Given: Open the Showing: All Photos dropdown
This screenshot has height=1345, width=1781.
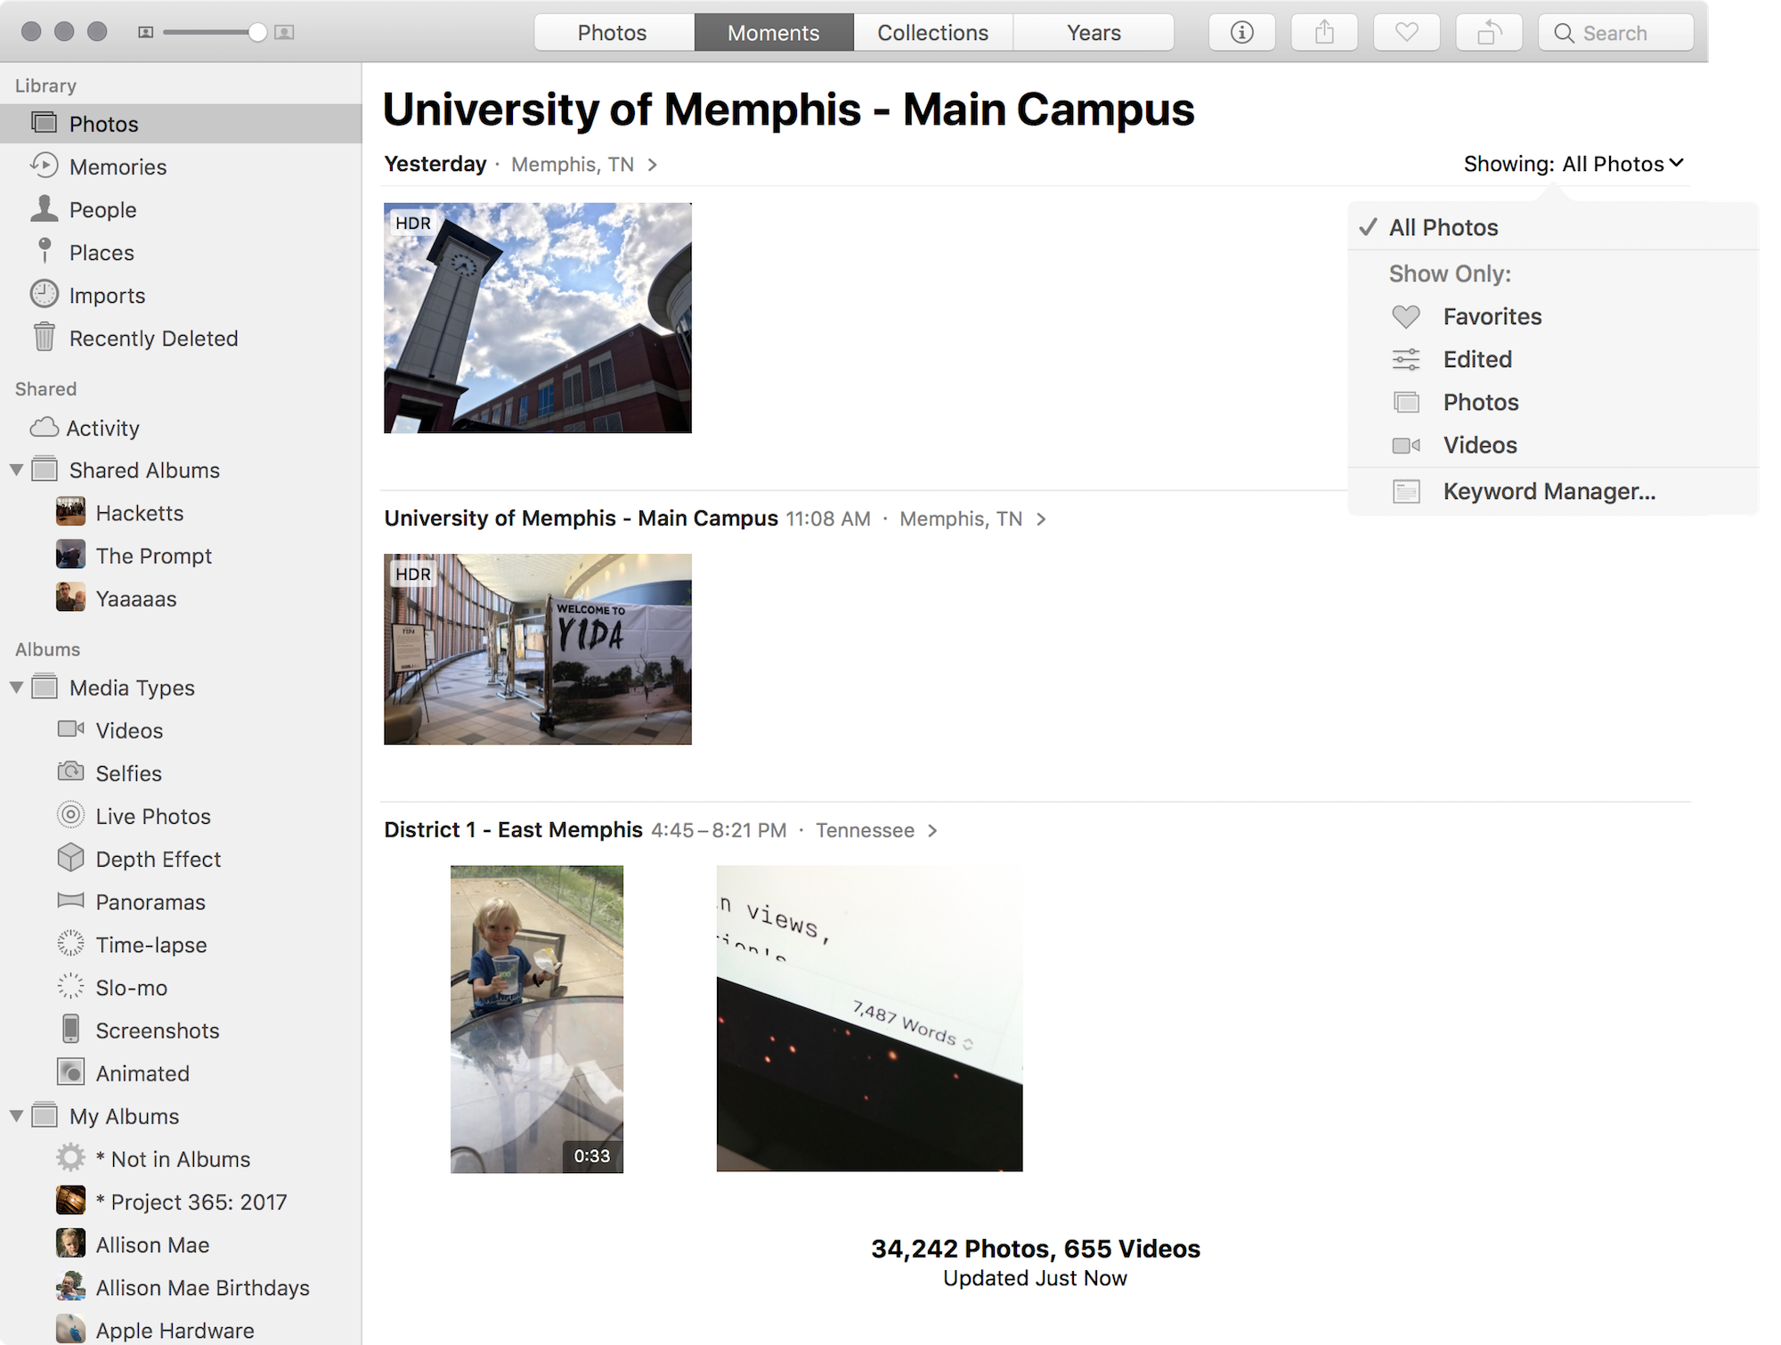Looking at the screenshot, I should [1574, 164].
